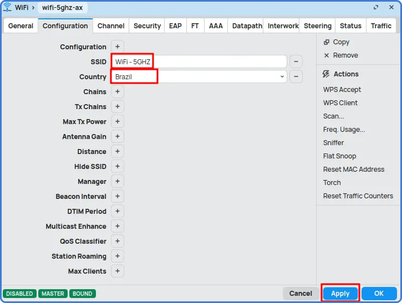This screenshot has width=402, height=303.
Task: Click the MASTER status badge
Action: (53, 294)
